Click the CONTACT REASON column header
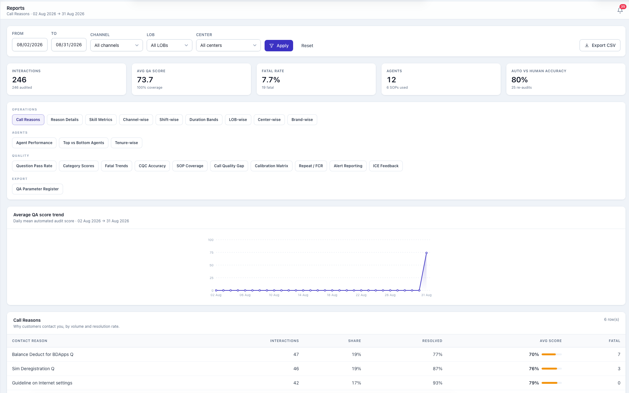This screenshot has height=393, width=629. [x=29, y=341]
